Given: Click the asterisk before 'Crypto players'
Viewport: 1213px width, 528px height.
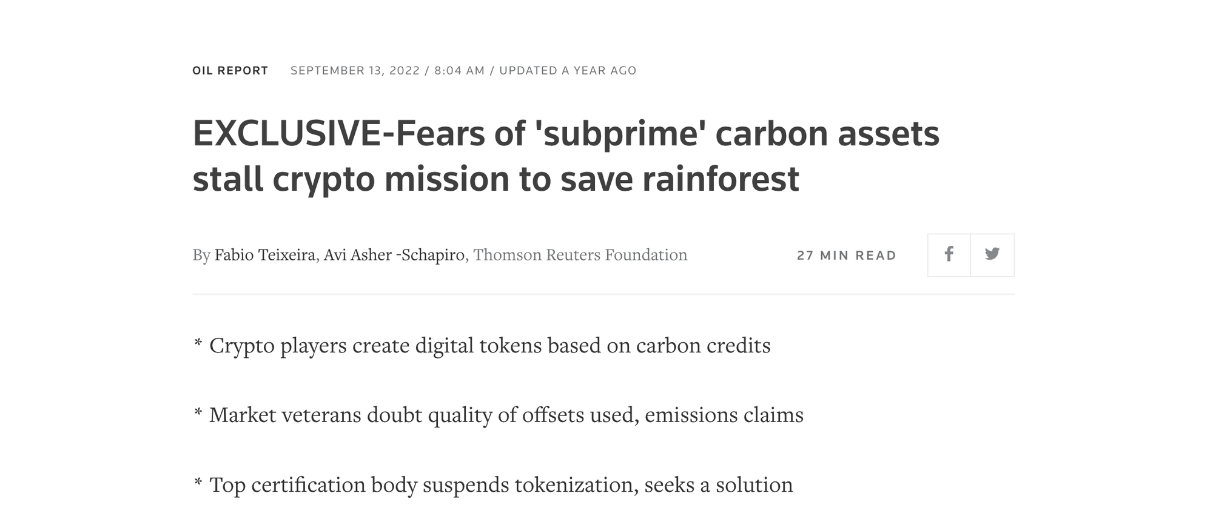Looking at the screenshot, I should [198, 343].
